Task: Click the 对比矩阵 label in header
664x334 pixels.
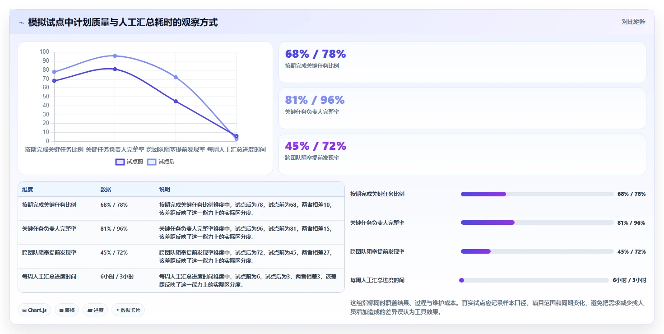Action: click(x=633, y=22)
